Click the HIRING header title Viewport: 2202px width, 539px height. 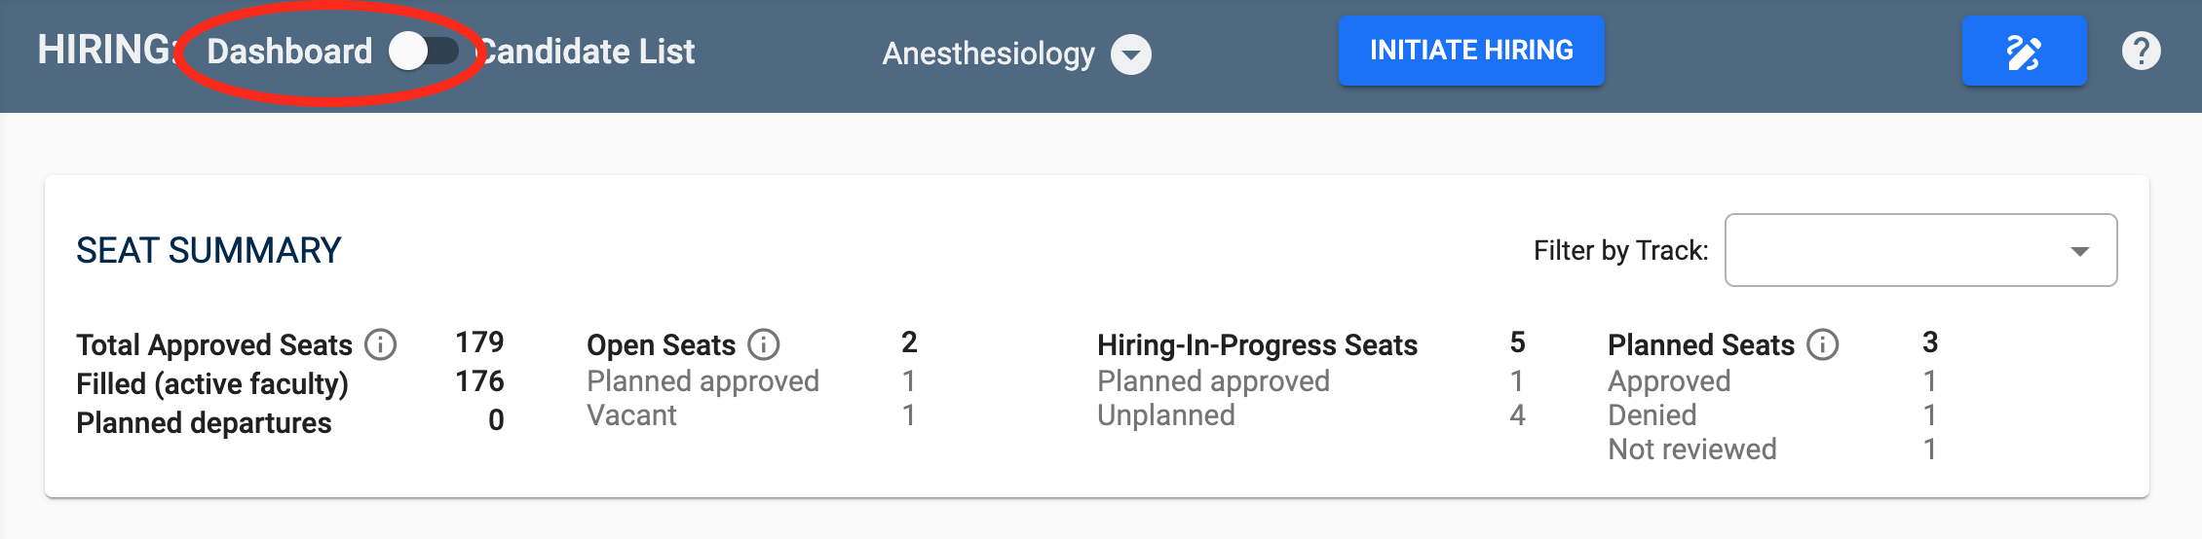pyautogui.click(x=105, y=50)
